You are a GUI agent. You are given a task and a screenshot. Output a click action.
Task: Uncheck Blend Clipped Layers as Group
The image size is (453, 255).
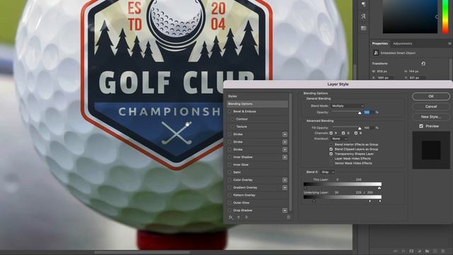[331, 149]
